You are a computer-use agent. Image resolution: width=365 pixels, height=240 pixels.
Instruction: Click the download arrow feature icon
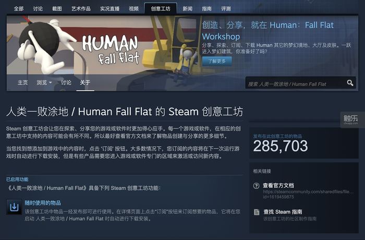(x=14, y=207)
